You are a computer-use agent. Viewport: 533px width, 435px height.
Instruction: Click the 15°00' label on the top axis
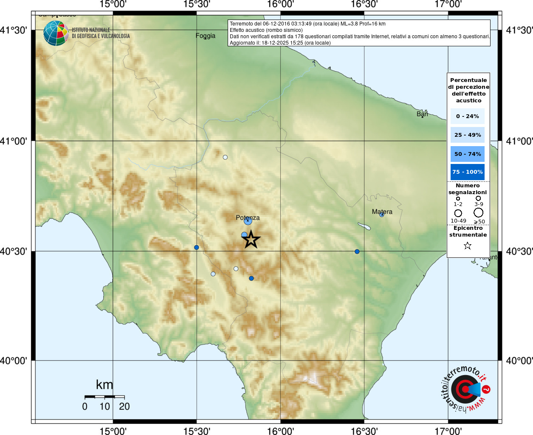[x=113, y=5]
